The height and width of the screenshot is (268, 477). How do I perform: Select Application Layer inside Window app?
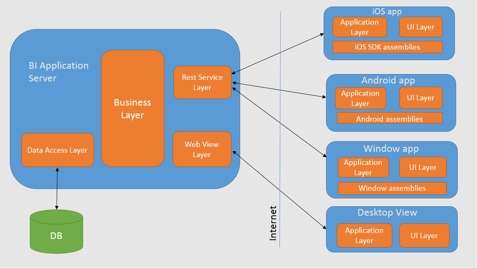(362, 167)
